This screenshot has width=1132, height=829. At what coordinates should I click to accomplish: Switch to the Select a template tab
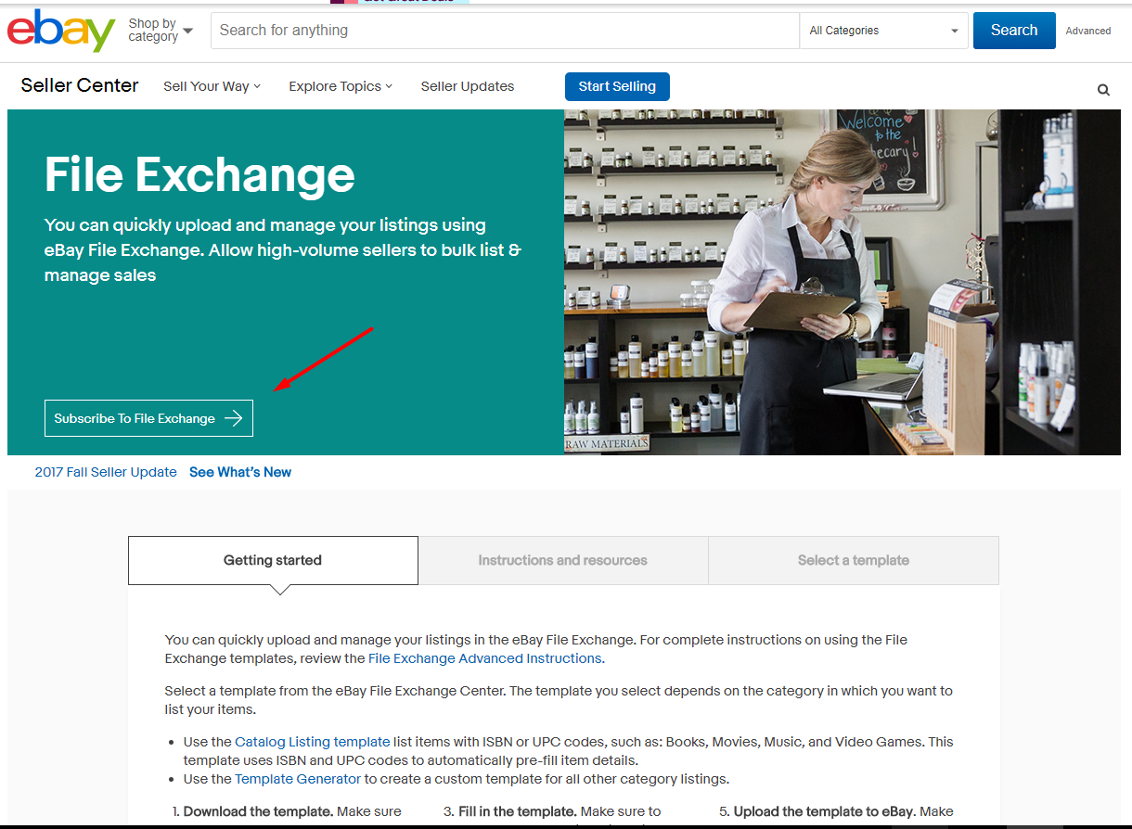[854, 560]
